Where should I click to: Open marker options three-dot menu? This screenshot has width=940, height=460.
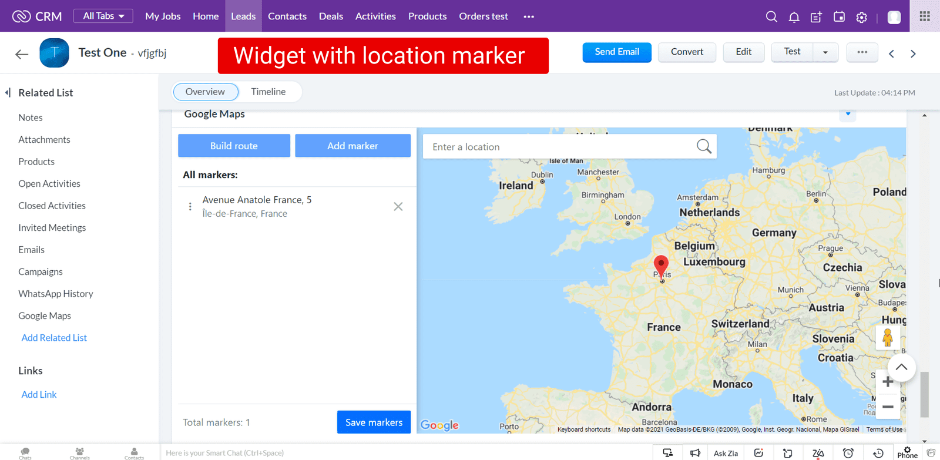pyautogui.click(x=190, y=206)
